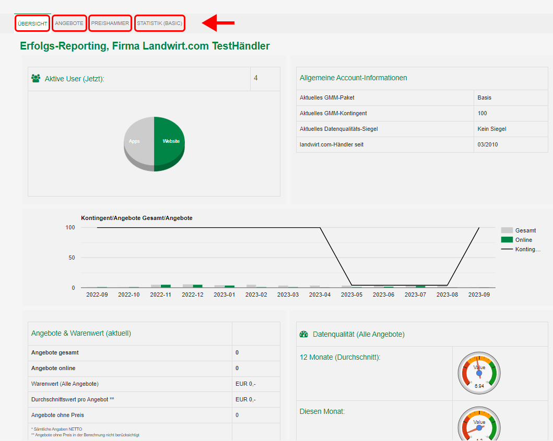
Task: Click the Diesen Monat gauge dial
Action: point(479,424)
